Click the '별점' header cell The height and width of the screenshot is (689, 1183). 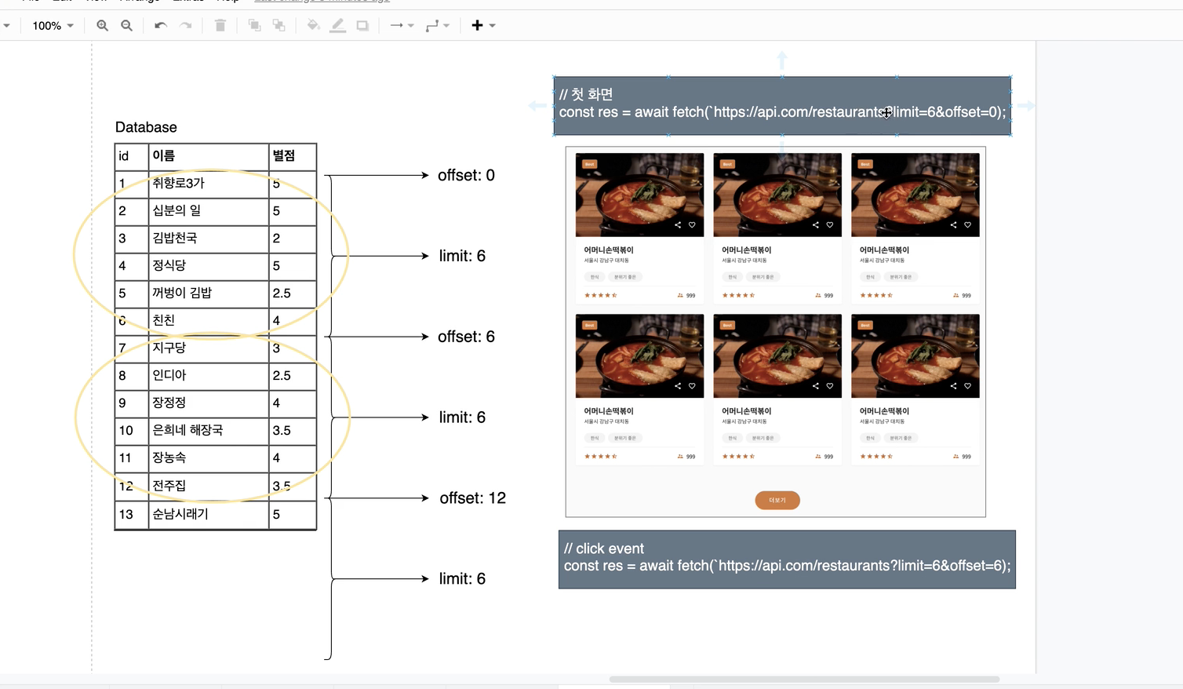pyautogui.click(x=293, y=156)
